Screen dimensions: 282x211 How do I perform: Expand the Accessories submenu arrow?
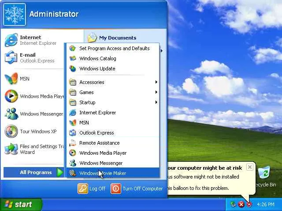[156, 82]
